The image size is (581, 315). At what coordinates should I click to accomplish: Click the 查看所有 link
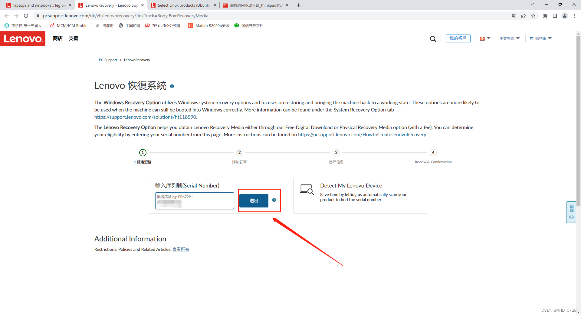click(x=181, y=249)
